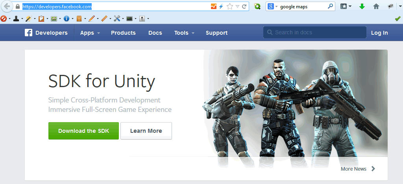Click the Cookies person silhouette icon

click(x=16, y=19)
